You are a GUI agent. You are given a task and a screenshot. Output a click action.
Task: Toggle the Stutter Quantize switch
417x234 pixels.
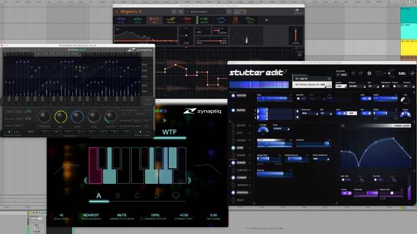point(301,98)
